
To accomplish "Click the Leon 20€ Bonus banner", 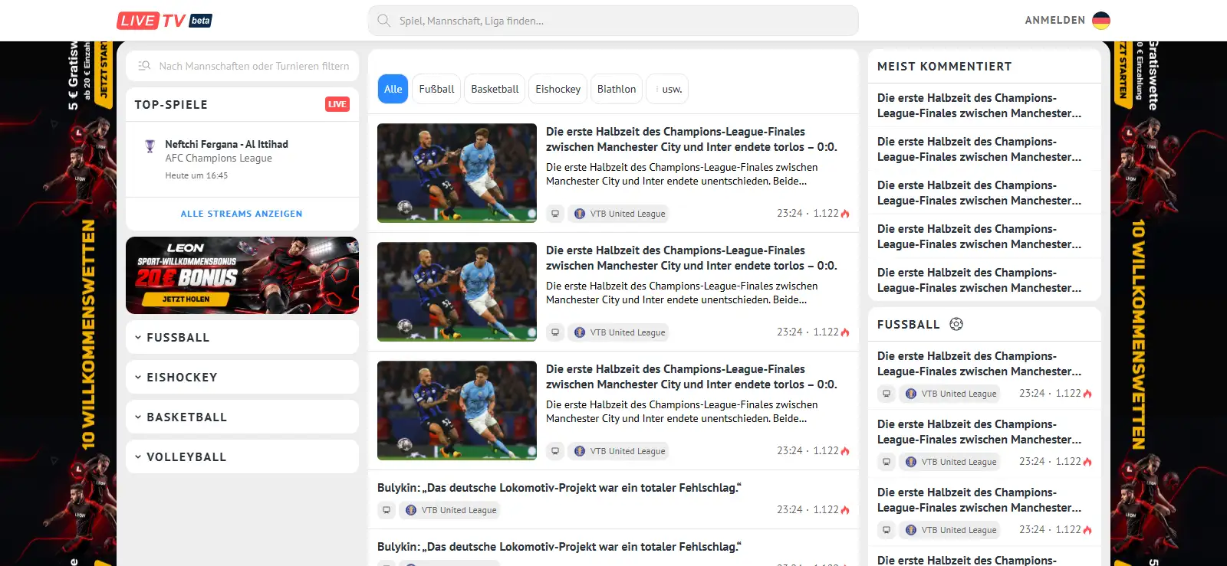I will coord(242,275).
